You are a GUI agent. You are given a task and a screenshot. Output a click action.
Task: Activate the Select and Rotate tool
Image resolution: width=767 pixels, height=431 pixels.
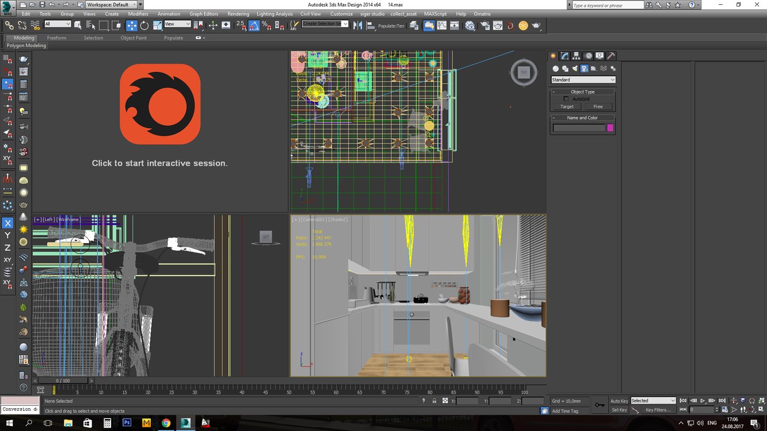tap(144, 25)
